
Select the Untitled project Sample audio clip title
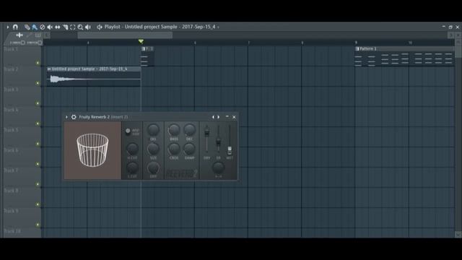coord(90,69)
